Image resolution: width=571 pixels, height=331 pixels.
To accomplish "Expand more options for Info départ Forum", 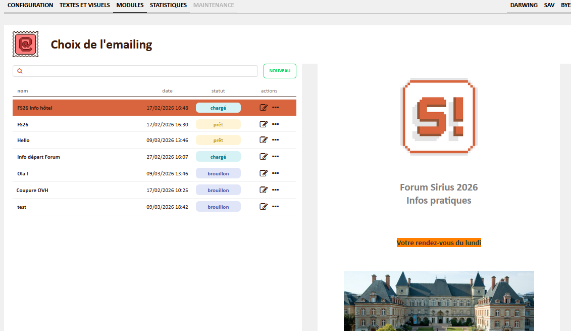I will (x=276, y=157).
